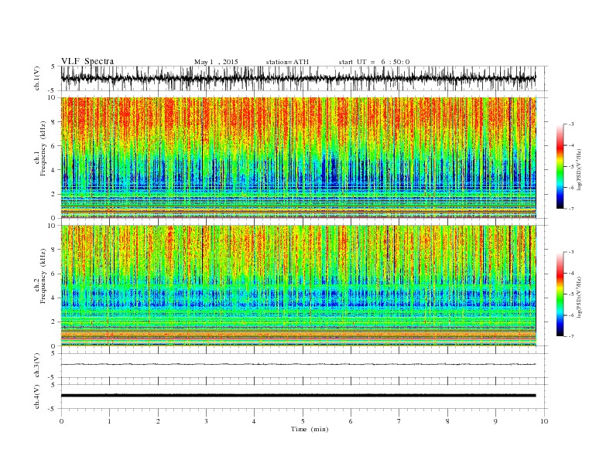
Task: Click the "-7" tick on ch.2 color bar
Action: tap(570, 336)
